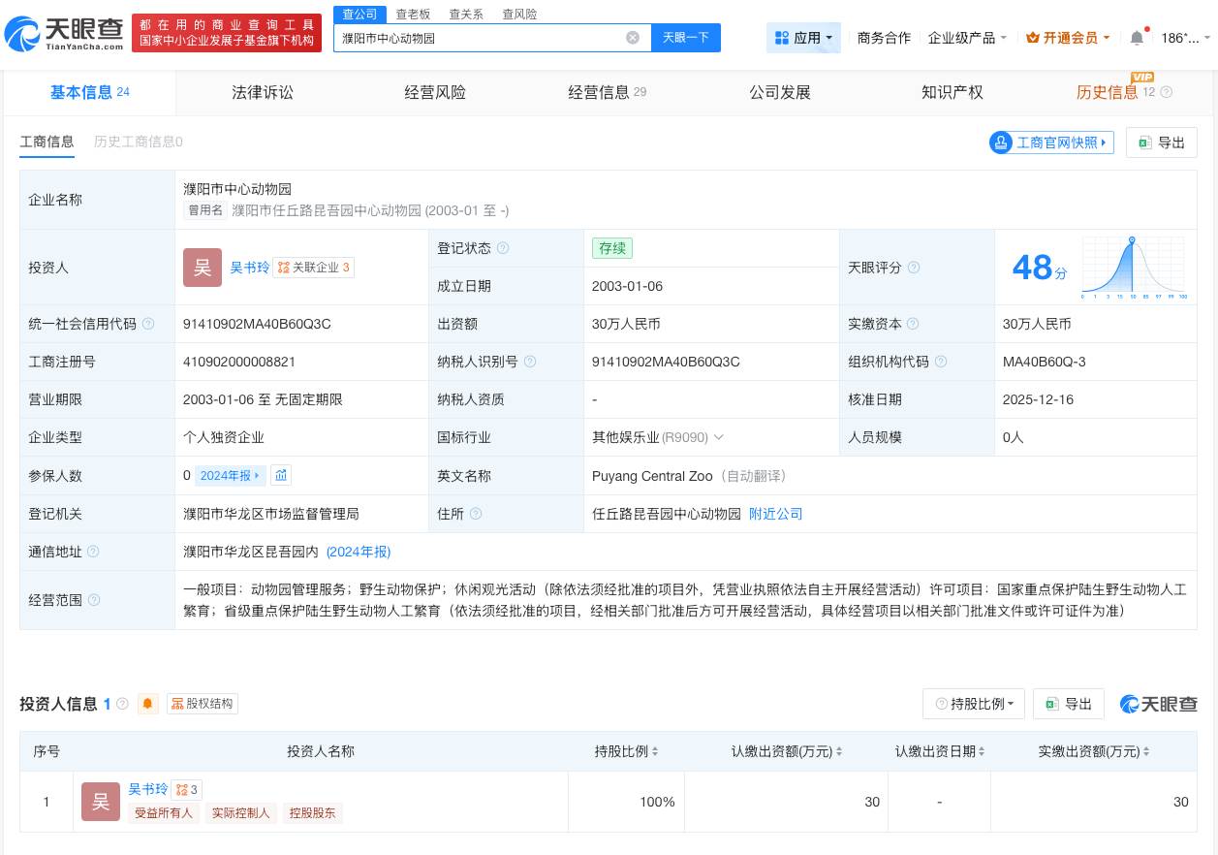Click the 48分 score curve chart
Screen dimensions: 1218x855
pyautogui.click(x=1132, y=267)
